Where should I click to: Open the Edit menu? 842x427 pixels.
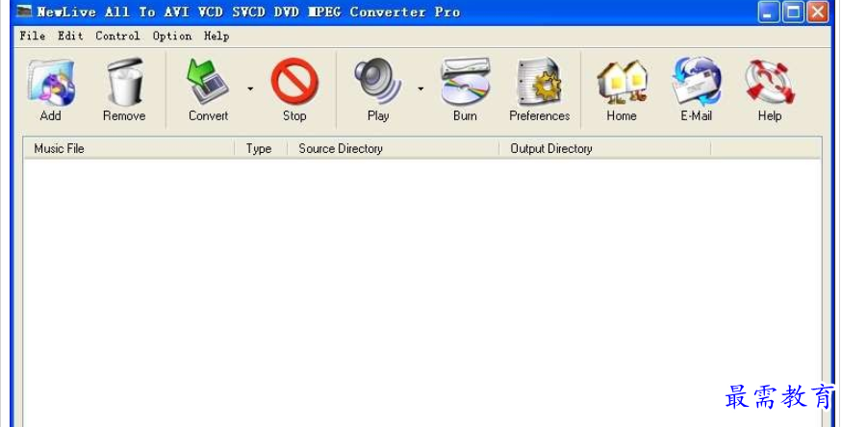[x=70, y=36]
